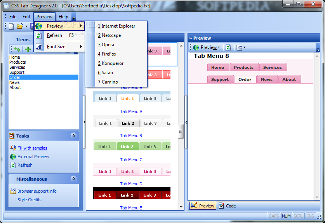Click the Refresh link in Tasks
This screenshot has height=223, width=325.
coord(25,165)
